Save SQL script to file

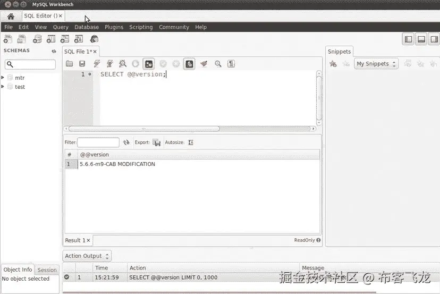[x=82, y=64]
